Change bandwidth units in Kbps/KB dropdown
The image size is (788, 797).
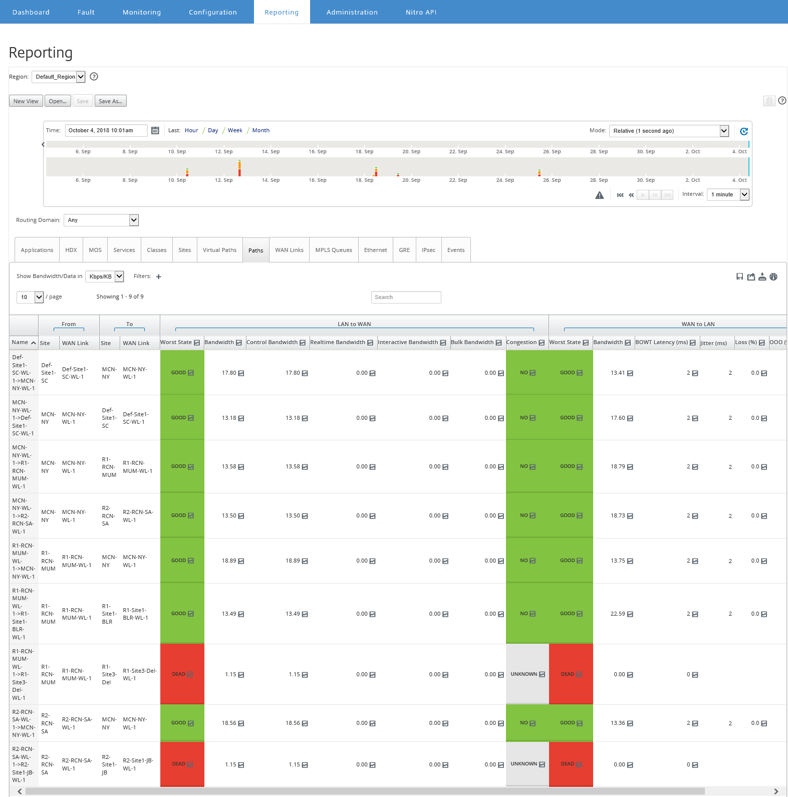point(104,277)
